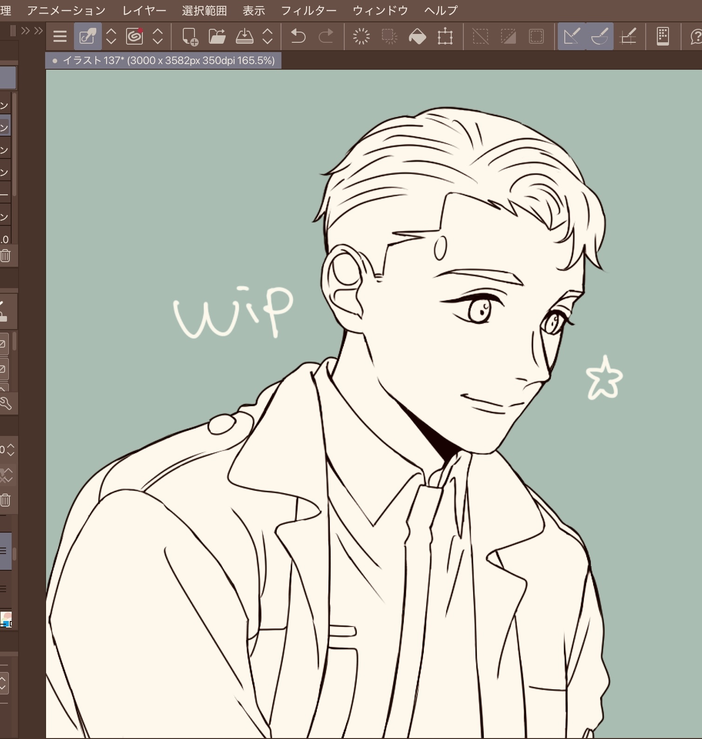Open the ウィンドウ menu
Viewport: 702px width, 739px height.
coord(381,10)
